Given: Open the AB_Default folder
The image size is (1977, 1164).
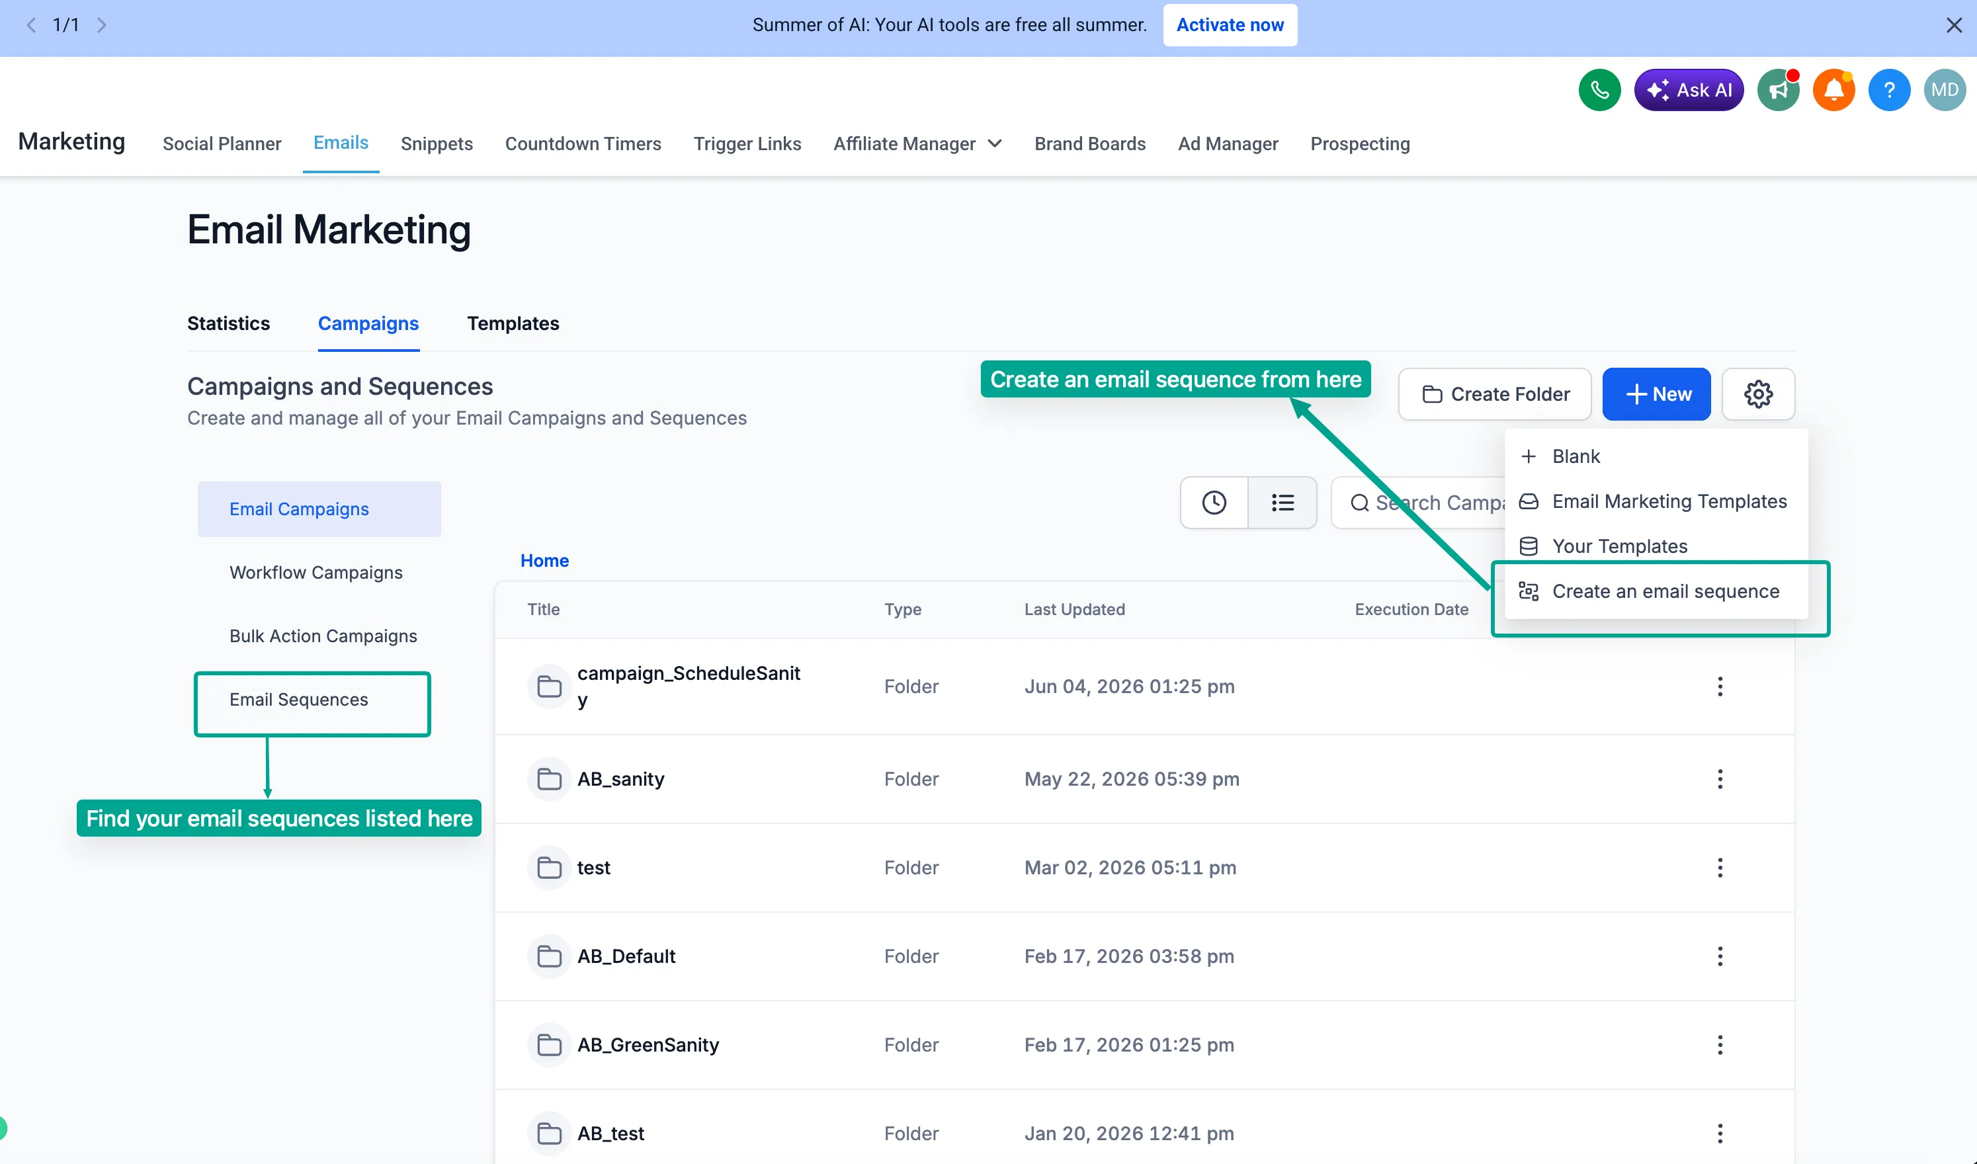Looking at the screenshot, I should tap(626, 956).
